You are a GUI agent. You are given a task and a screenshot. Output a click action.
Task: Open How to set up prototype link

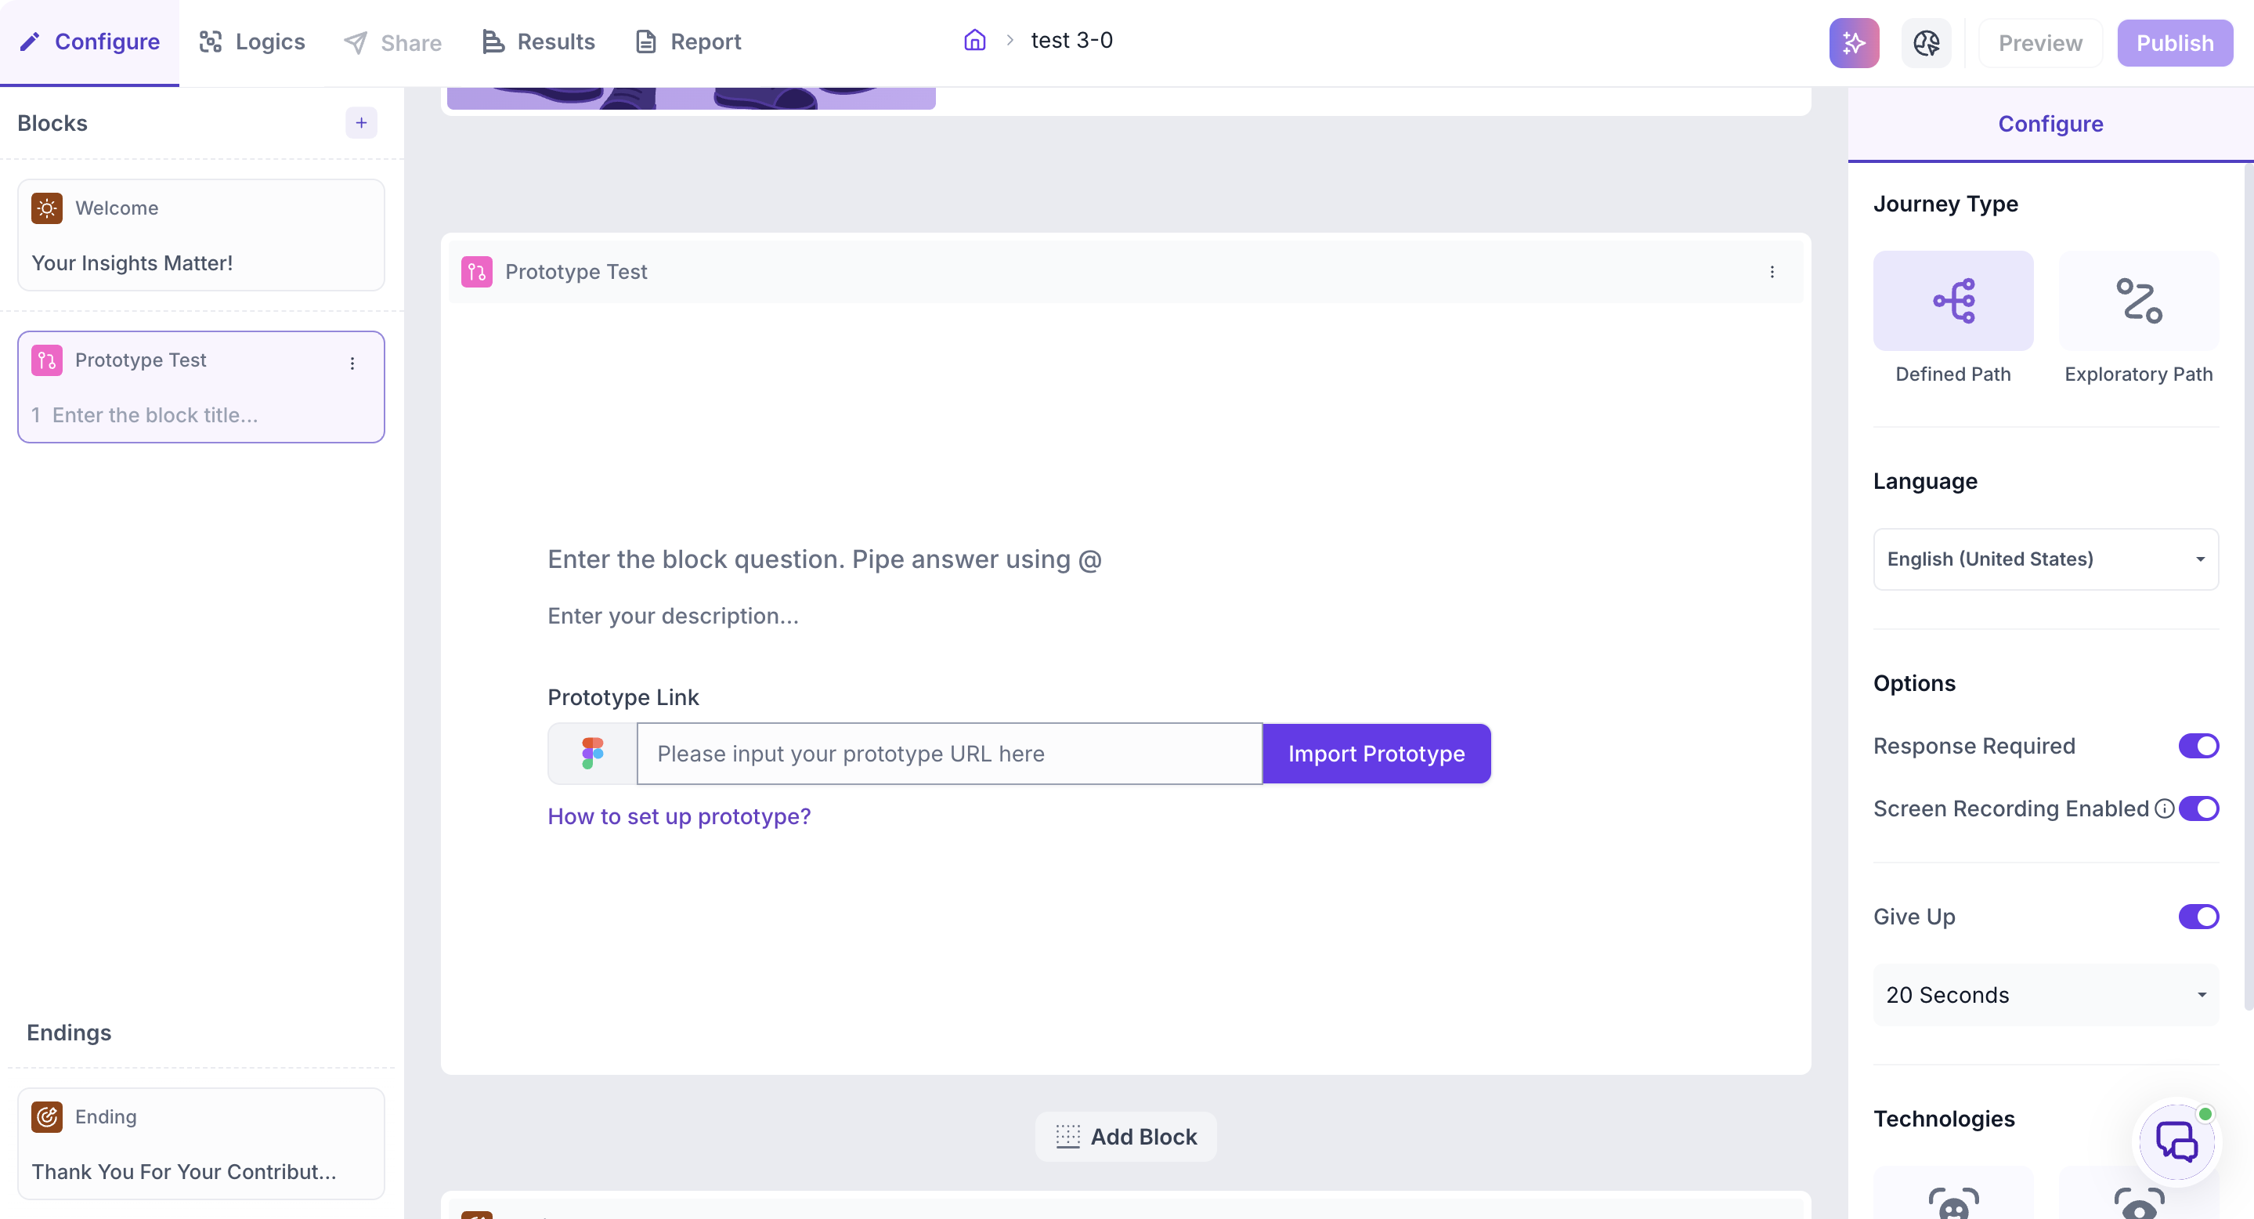pyautogui.click(x=679, y=816)
